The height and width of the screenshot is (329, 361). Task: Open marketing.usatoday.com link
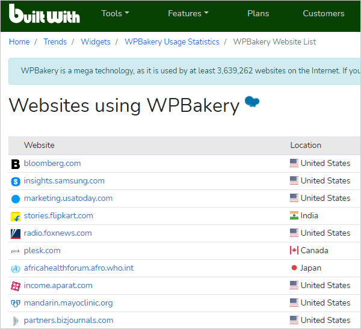pos(68,198)
